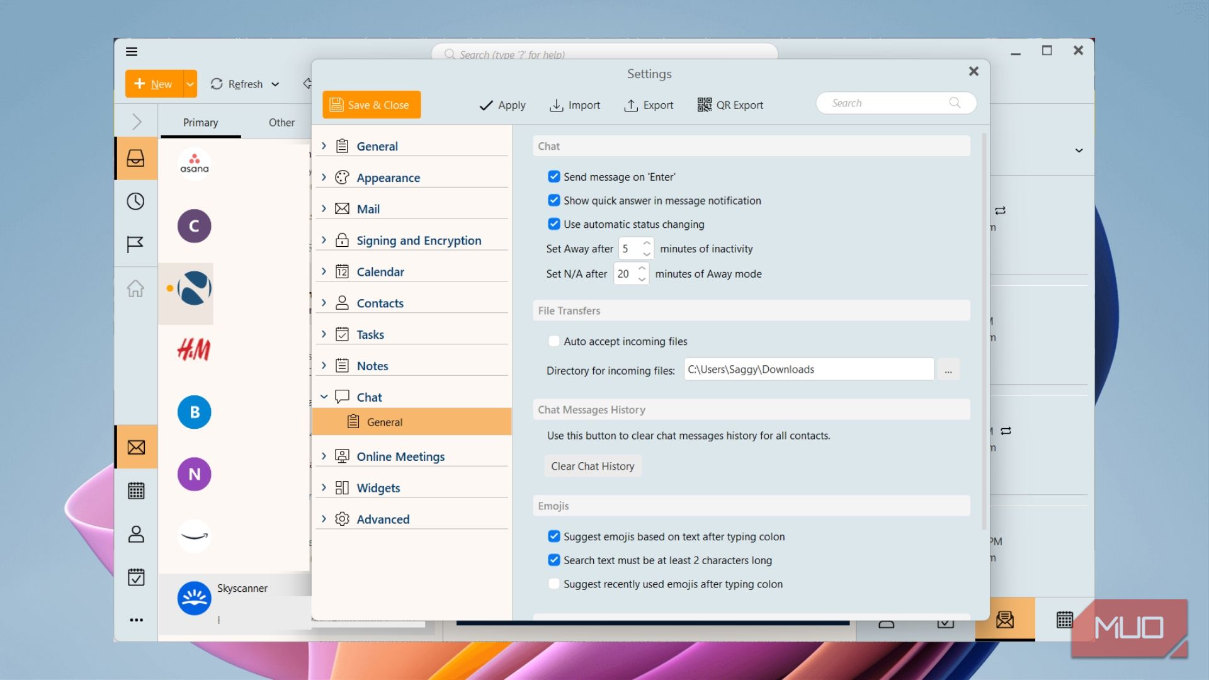Toggle Suggest emojis based on text checkbox
This screenshot has height=680, width=1209.
[x=554, y=536]
